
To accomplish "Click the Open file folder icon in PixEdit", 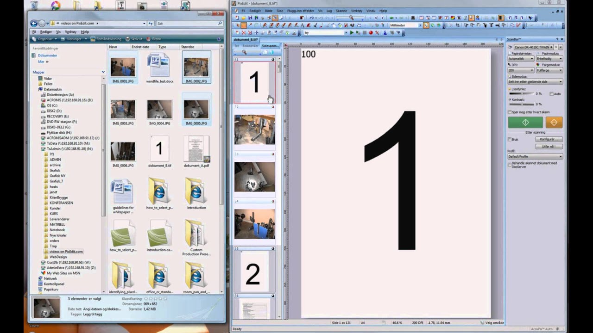I will pos(244,18).
